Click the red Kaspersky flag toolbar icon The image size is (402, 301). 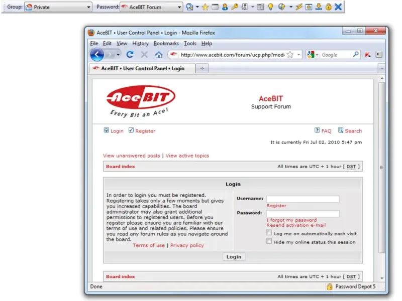coord(368,55)
